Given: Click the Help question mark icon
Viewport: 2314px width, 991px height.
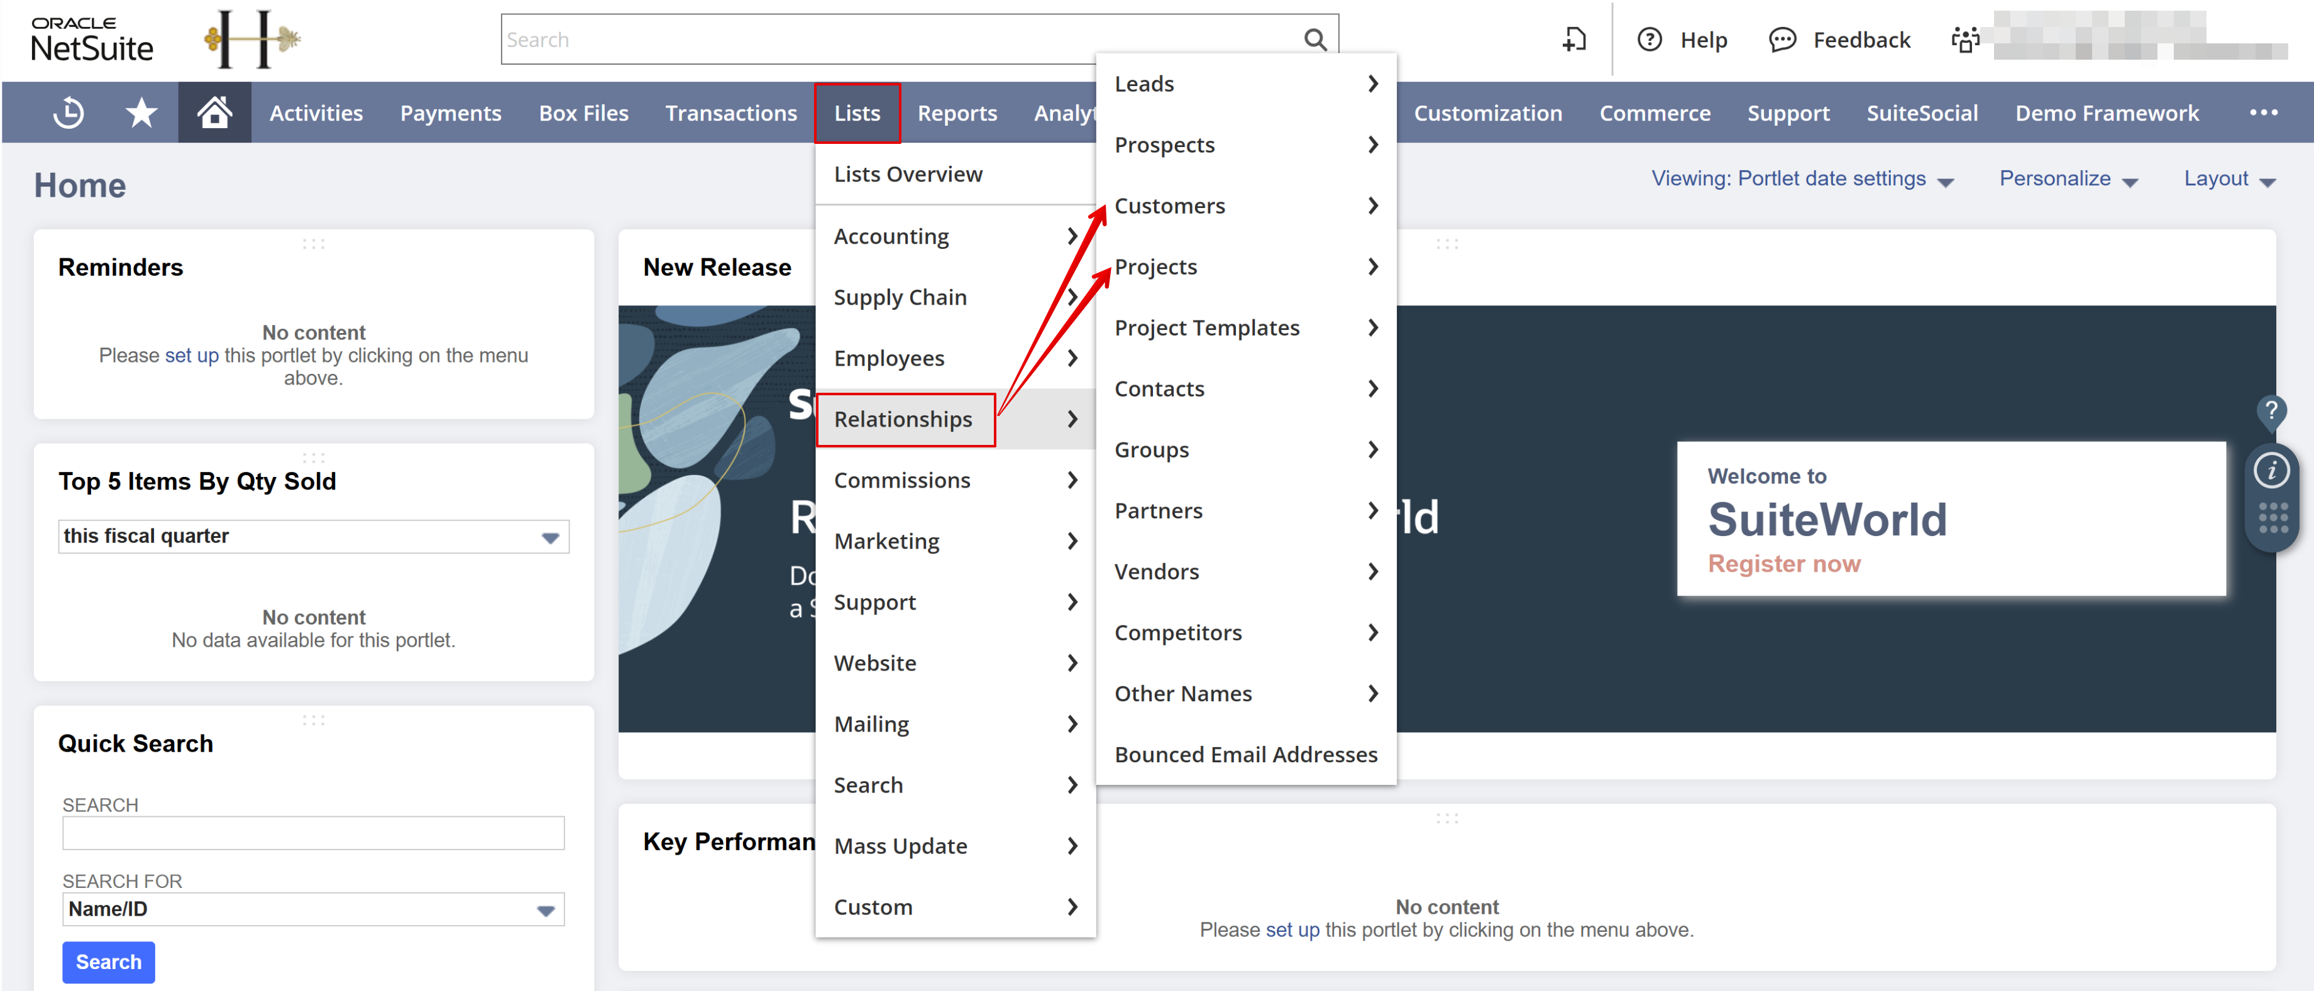Looking at the screenshot, I should click(1650, 40).
